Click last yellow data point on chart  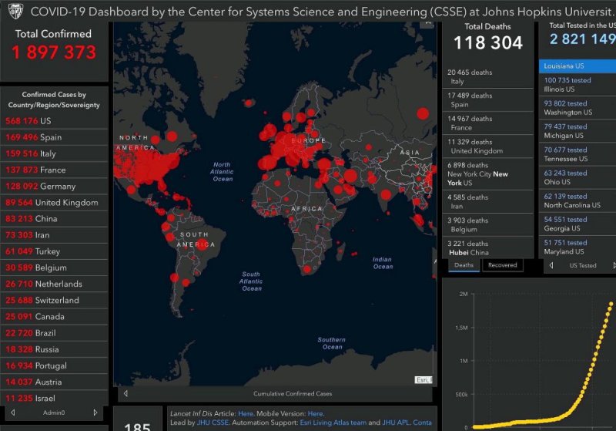[611, 304]
